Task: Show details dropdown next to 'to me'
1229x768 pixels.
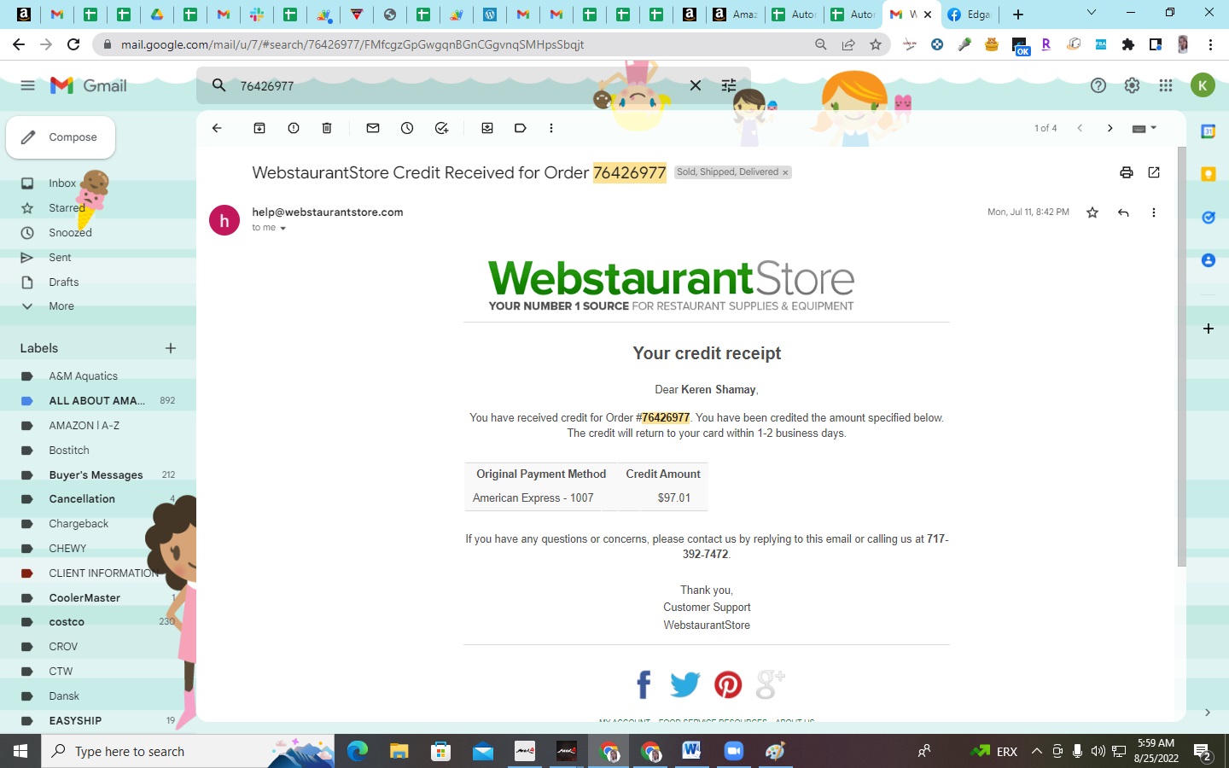Action: click(x=282, y=229)
